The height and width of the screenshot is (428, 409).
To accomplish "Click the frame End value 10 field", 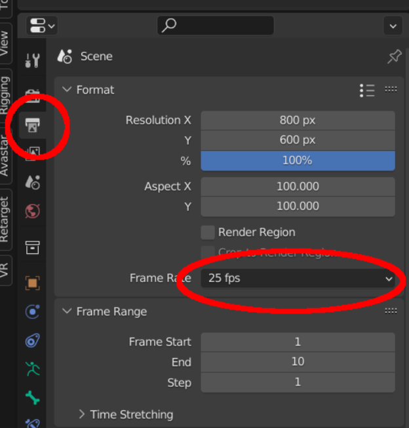I will [x=298, y=362].
